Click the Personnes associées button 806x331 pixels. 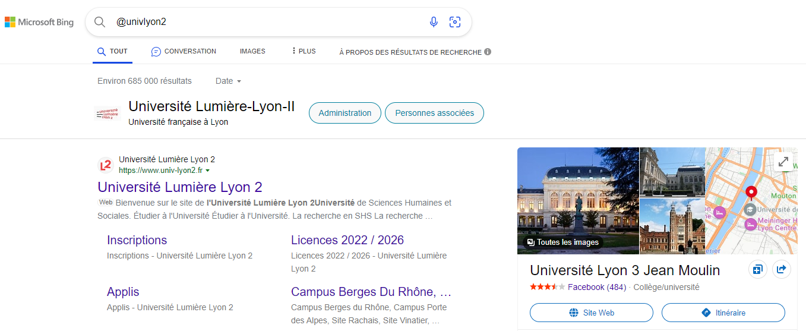point(435,113)
